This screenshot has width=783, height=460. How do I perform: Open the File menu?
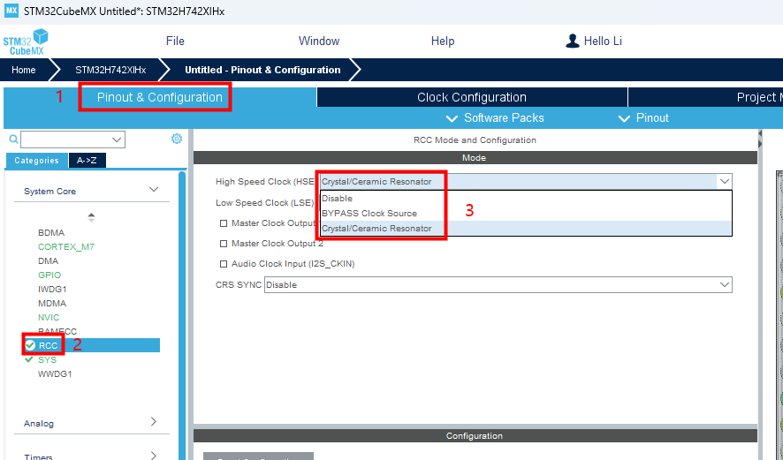point(175,41)
